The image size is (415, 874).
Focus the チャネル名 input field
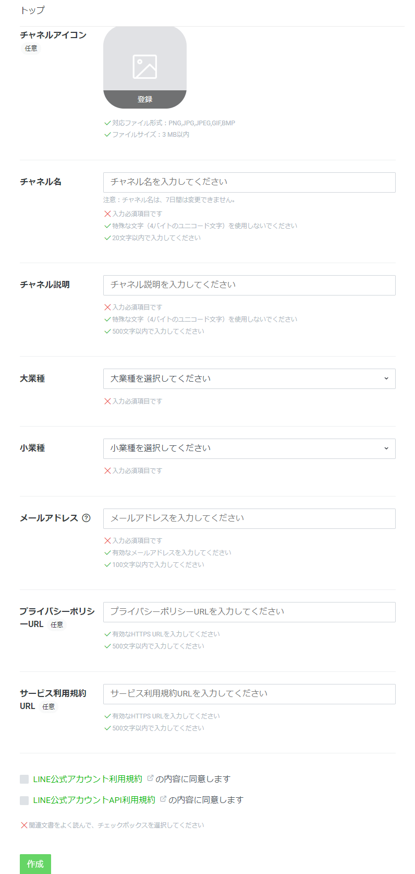[x=249, y=182]
